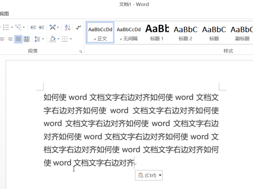Click the line spacing icon
Image resolution: width=253 pixels, height=189 pixels.
38,39
